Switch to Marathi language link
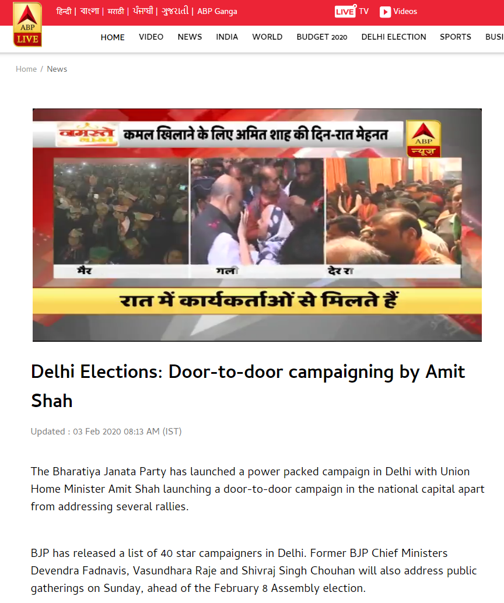Screen dimensions: 504x603 click(x=116, y=11)
